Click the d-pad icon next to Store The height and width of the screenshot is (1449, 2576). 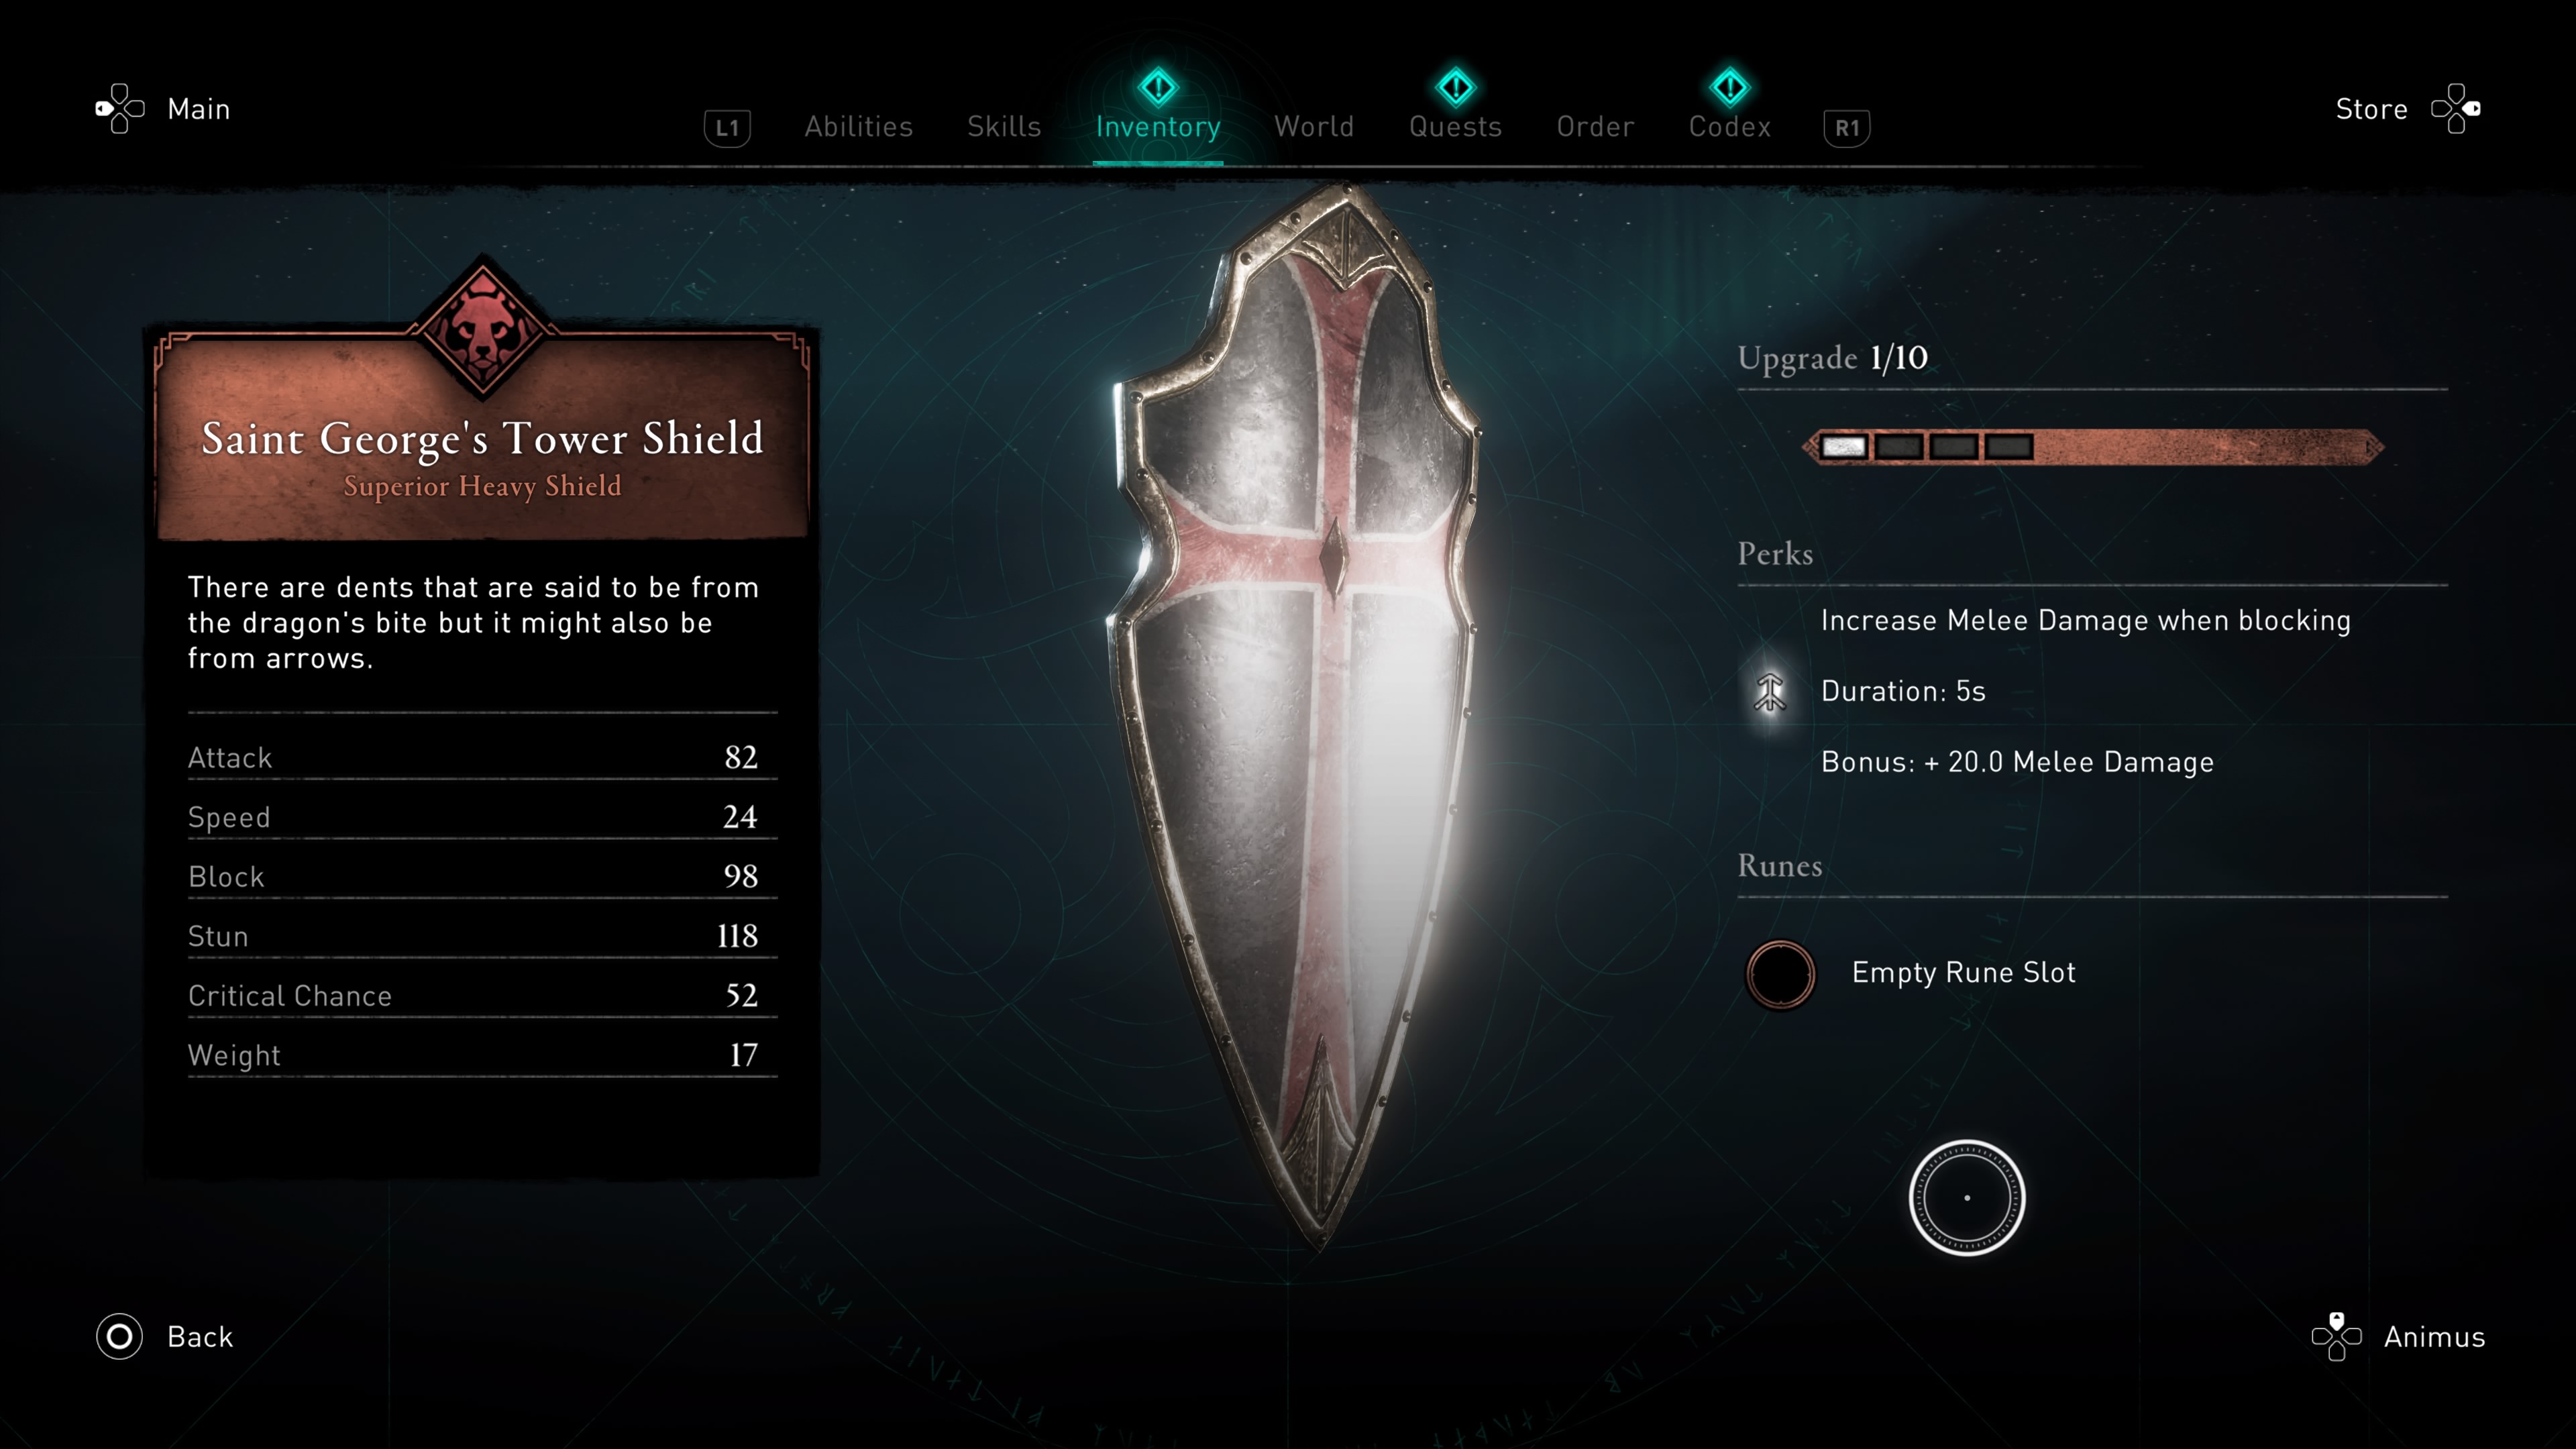(2456, 108)
